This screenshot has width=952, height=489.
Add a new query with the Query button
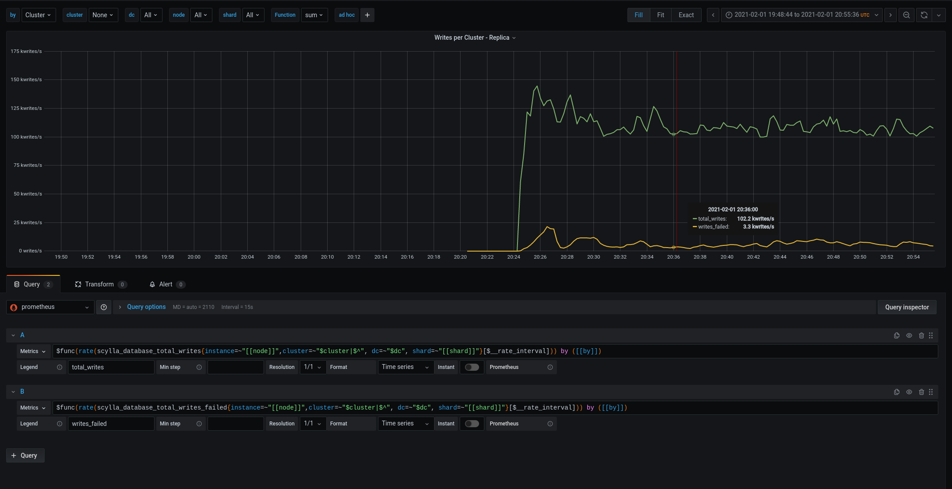tap(25, 455)
